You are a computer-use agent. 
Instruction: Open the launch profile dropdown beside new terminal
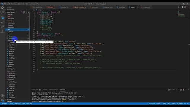point(178,90)
